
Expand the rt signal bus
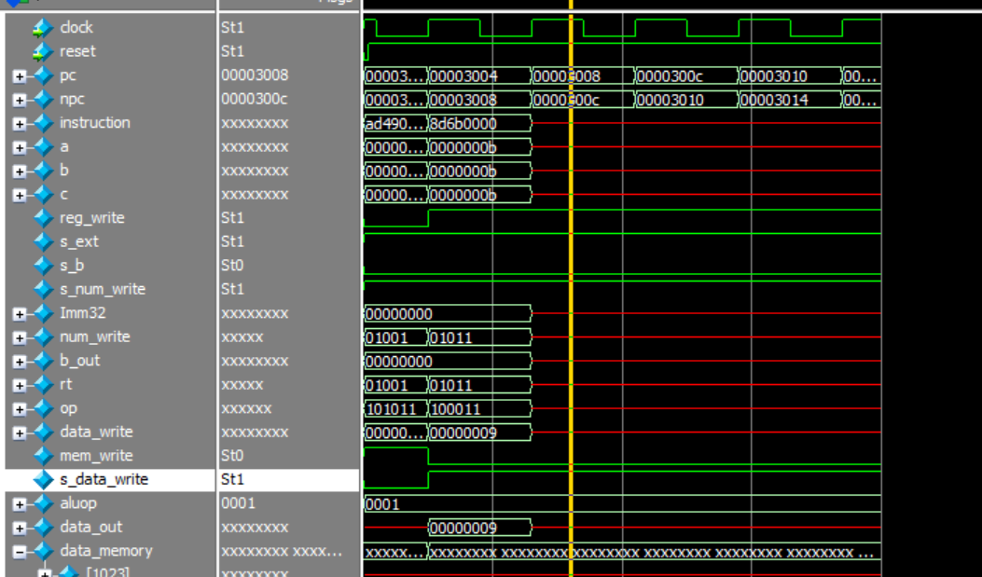pos(20,386)
